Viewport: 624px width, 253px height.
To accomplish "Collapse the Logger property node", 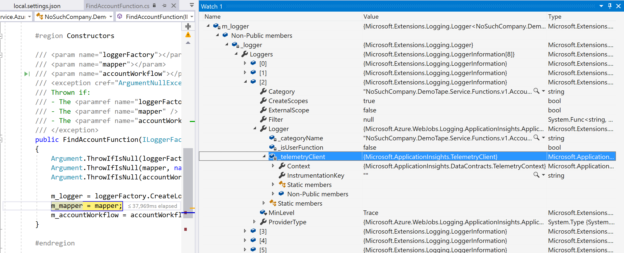I will (255, 128).
